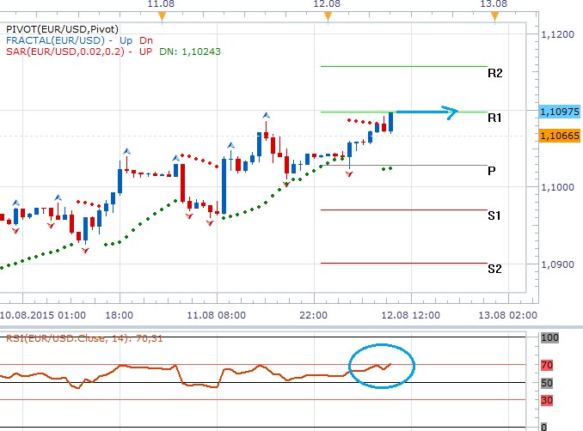Click the 1,1200 price axis label

click(558, 33)
